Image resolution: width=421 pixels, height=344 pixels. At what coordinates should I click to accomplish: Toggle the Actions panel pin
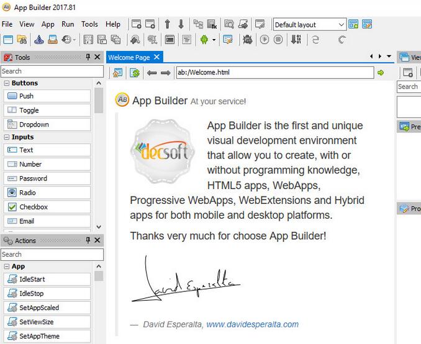click(x=88, y=240)
